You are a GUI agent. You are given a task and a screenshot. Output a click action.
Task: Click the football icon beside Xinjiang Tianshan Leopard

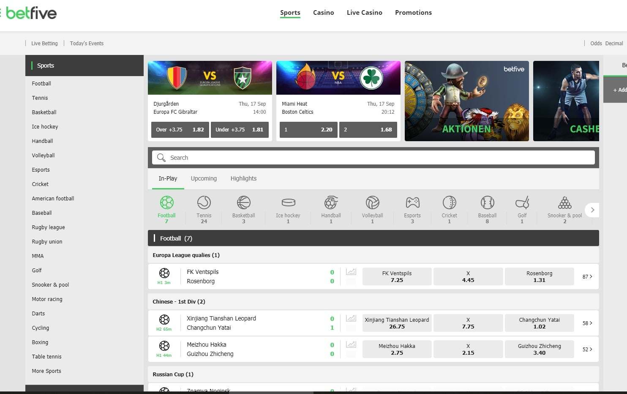point(164,320)
